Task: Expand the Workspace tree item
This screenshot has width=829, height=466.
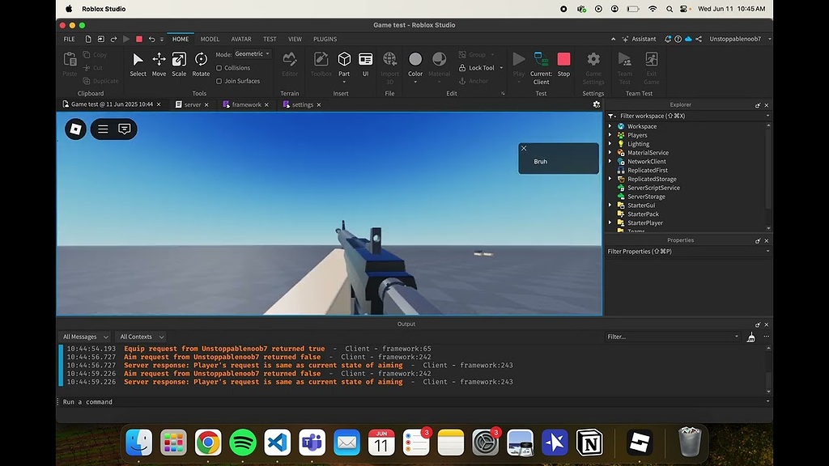Action: pyautogui.click(x=610, y=126)
